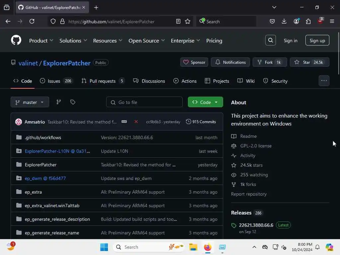Click the Sponsor button

click(x=194, y=62)
